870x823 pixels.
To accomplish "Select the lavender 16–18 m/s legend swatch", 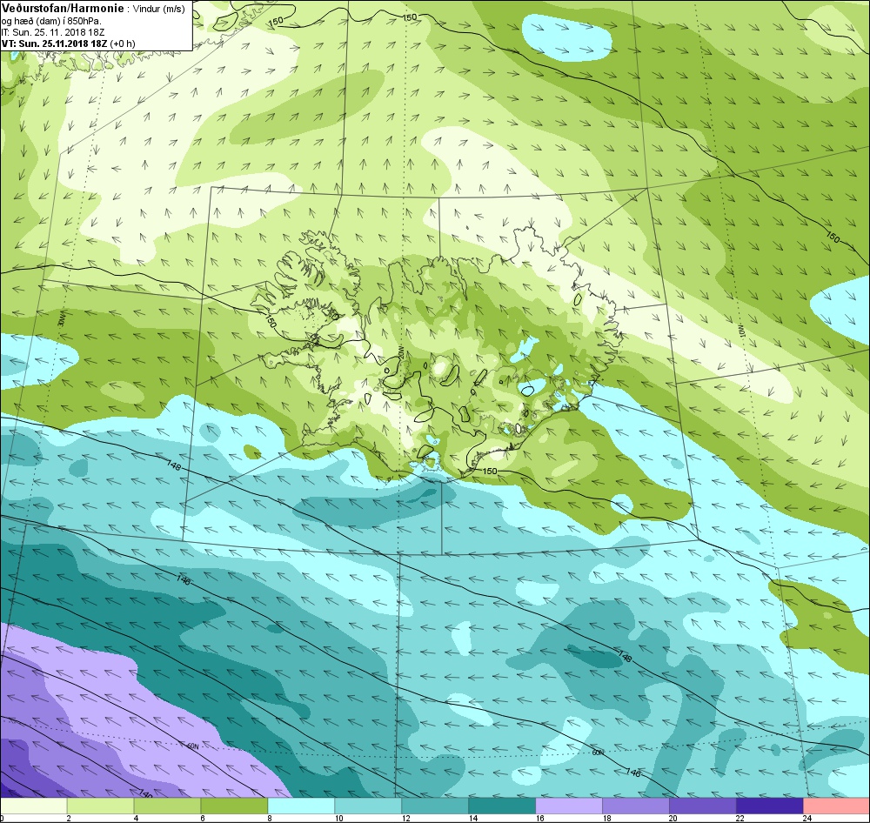I will [569, 806].
